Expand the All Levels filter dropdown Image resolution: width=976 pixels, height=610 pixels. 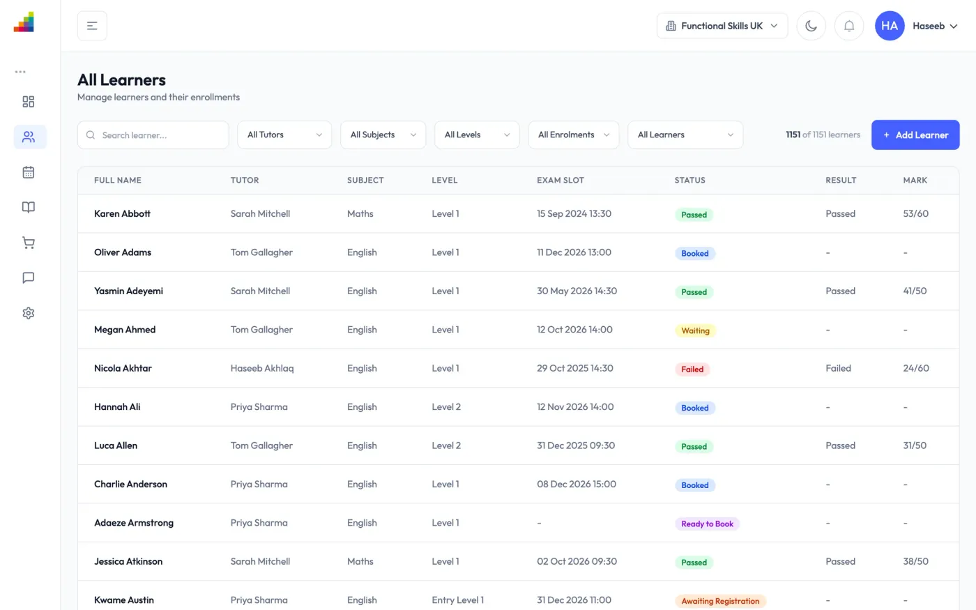point(477,135)
